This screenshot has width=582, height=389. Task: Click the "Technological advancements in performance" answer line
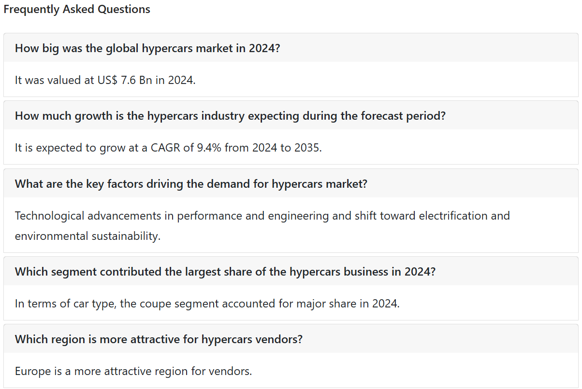tap(262, 215)
